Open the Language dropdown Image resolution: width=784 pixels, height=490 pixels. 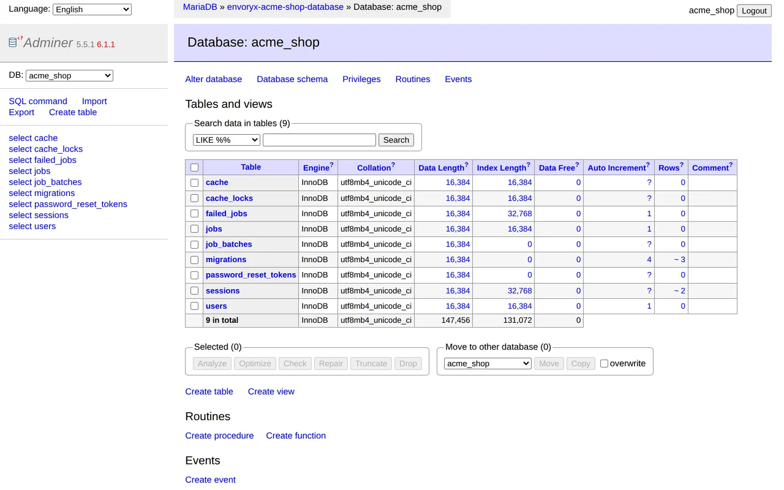(x=92, y=9)
